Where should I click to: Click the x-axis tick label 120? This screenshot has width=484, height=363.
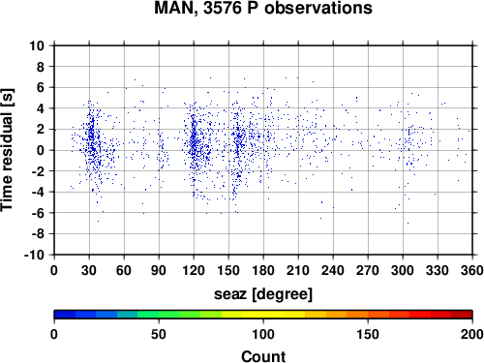pyautogui.click(x=194, y=270)
